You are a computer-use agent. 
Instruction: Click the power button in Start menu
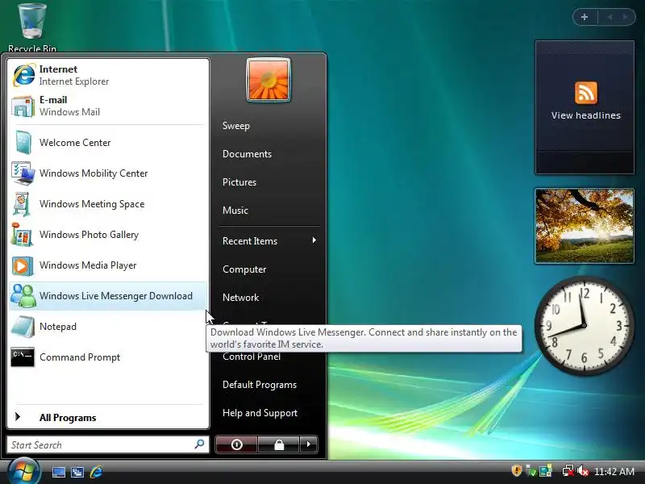click(236, 444)
